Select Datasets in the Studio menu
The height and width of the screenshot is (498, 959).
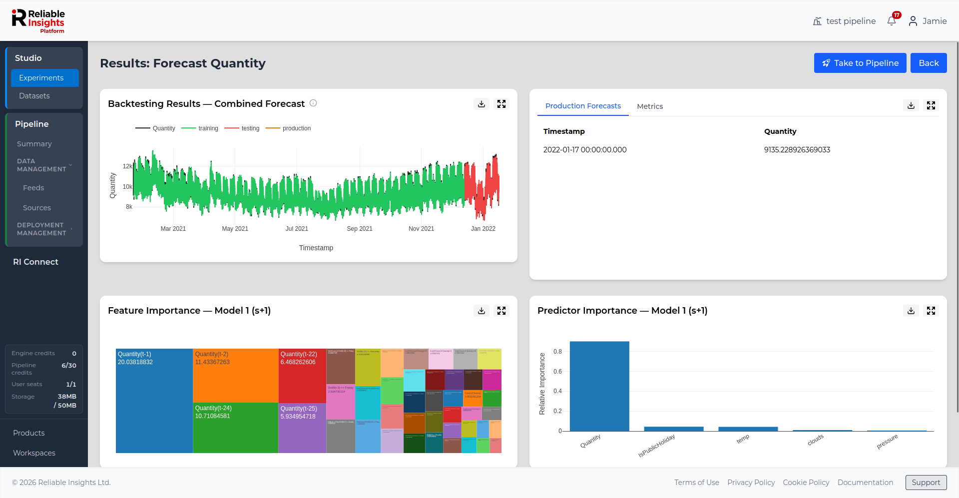34,96
